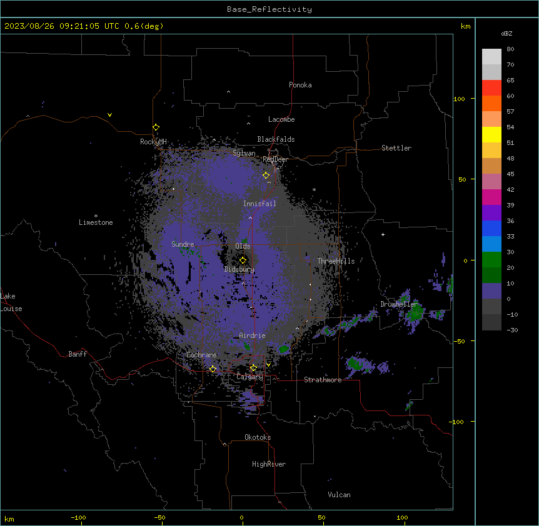Click the Okotoks label

click(x=258, y=437)
